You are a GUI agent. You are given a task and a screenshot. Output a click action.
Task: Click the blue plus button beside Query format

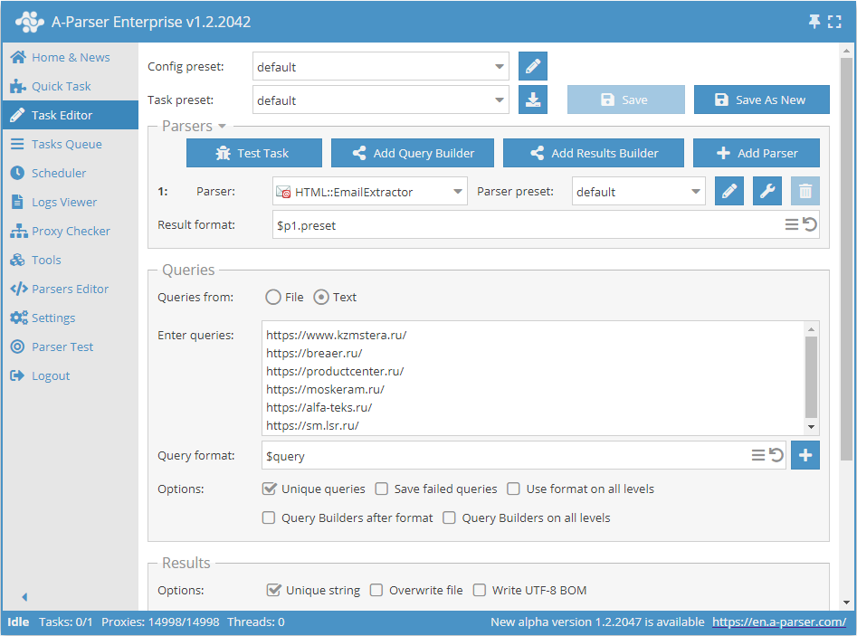coord(805,455)
